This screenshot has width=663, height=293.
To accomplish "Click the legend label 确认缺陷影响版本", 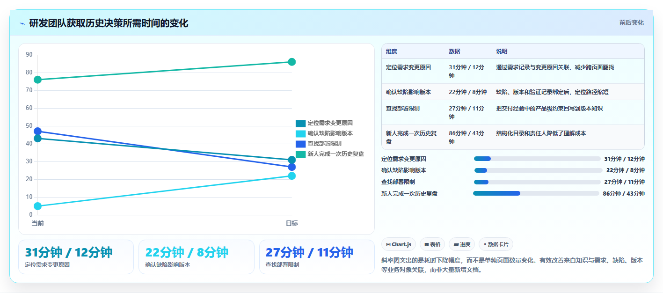I will pos(330,134).
